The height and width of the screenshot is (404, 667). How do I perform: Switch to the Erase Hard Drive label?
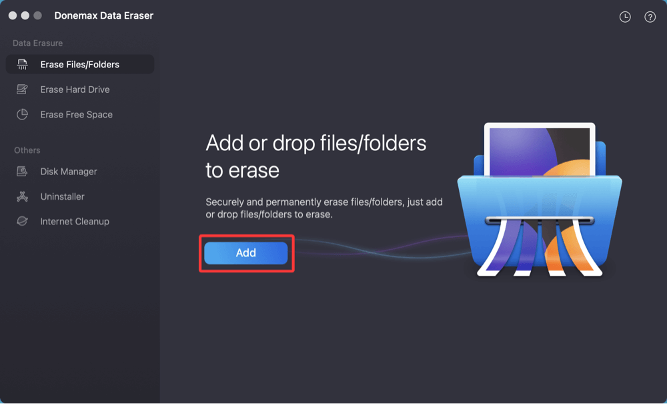(x=75, y=89)
